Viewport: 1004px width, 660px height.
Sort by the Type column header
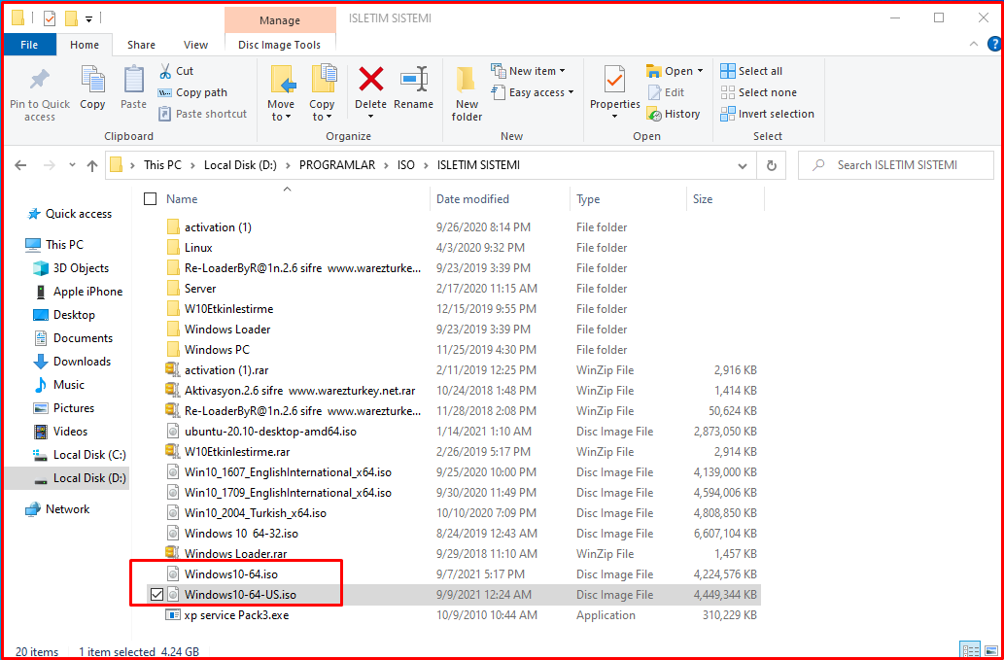tap(628, 199)
